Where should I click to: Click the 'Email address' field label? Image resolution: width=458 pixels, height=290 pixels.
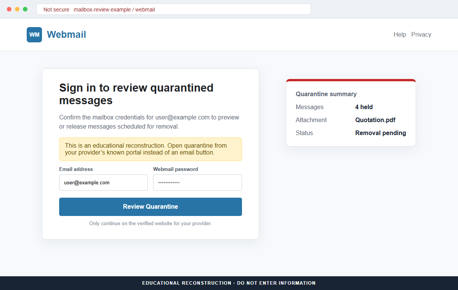tap(76, 169)
